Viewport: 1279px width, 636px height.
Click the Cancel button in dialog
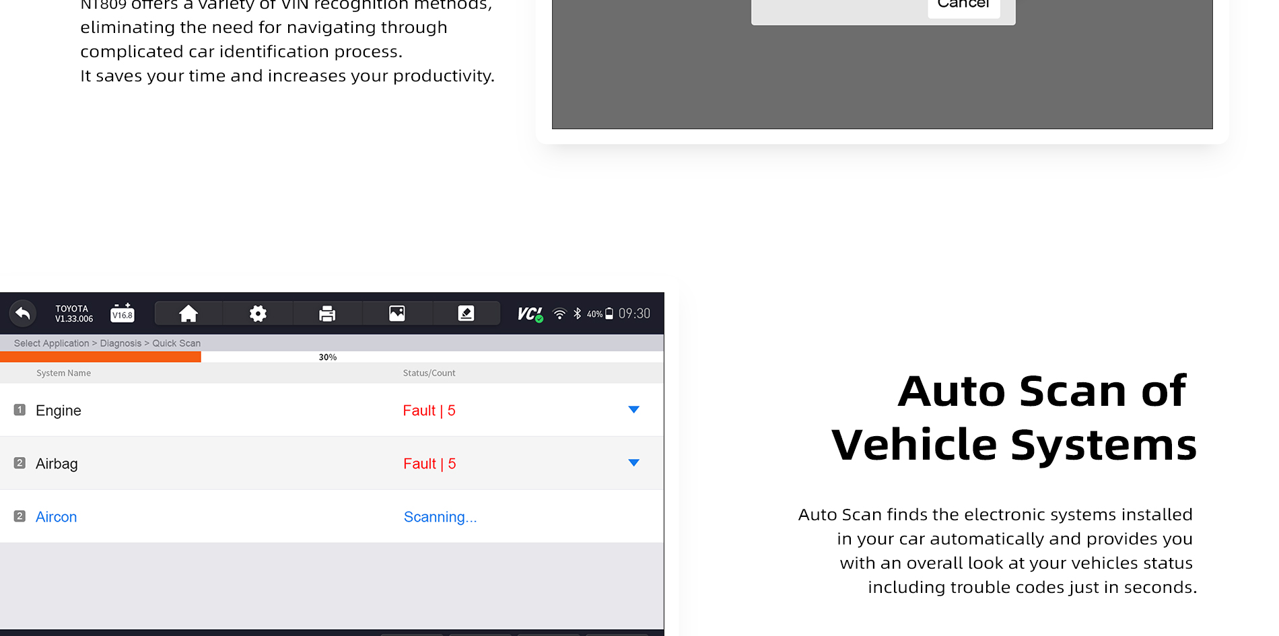(963, 5)
